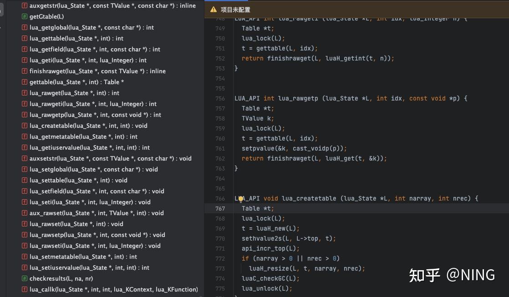
Task: Click lua_createtable function name in editor
Action: pyautogui.click(x=309, y=198)
